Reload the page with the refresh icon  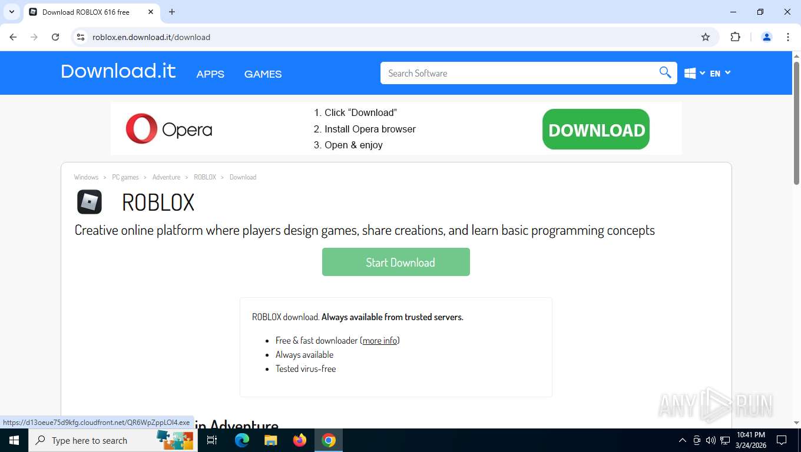tap(55, 37)
